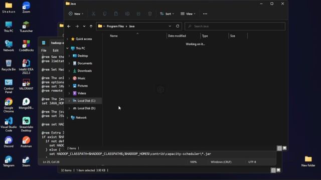
Task: Click Notepad 100% zoom status
Action: pyautogui.click(x=193, y=162)
